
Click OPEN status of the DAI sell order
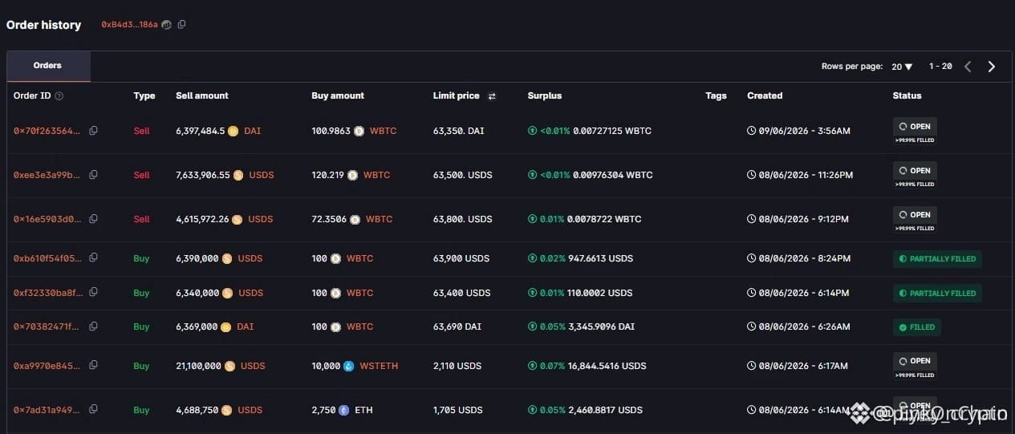pyautogui.click(x=915, y=126)
